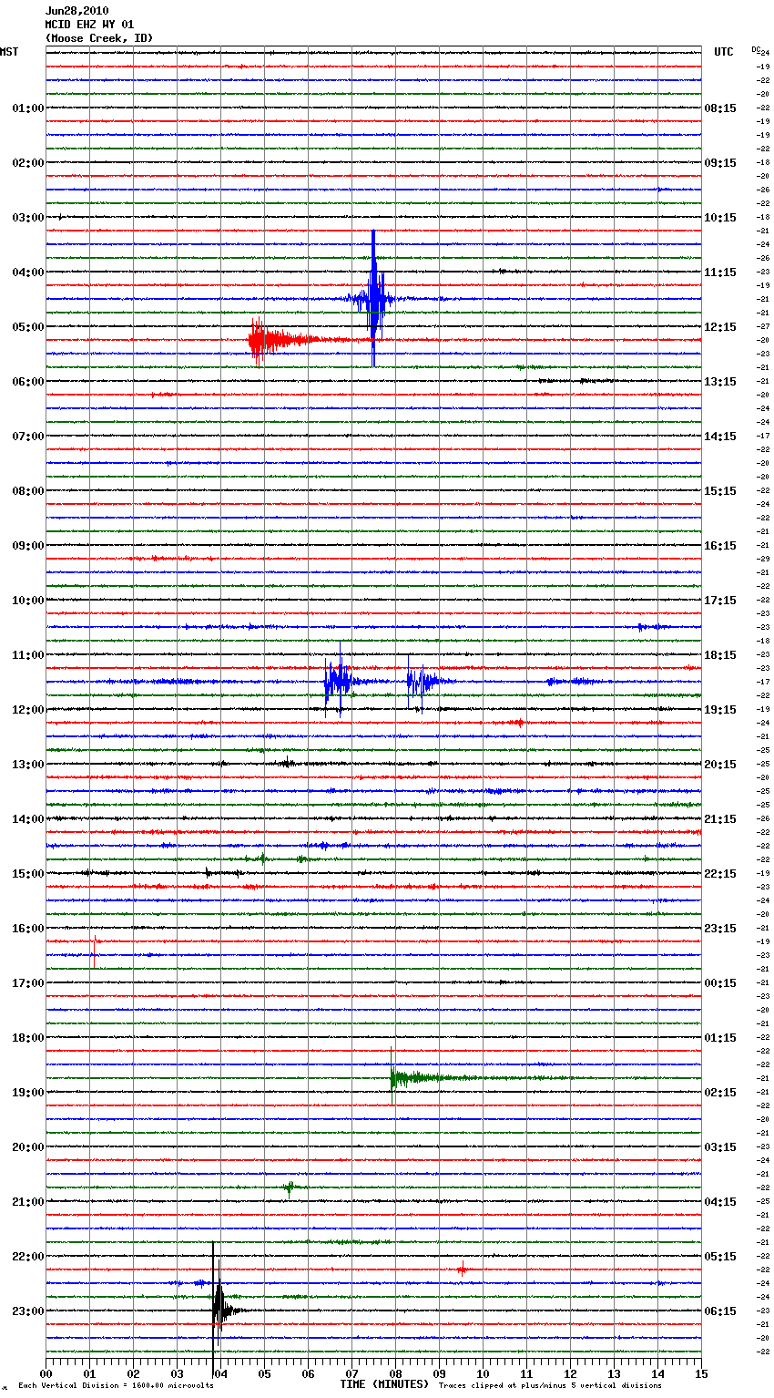Click the '07:00' MST hour label

tap(27, 437)
